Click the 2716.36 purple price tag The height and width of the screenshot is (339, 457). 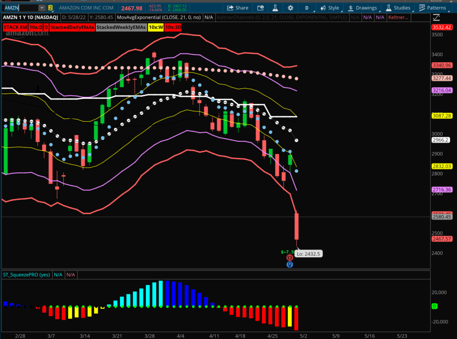(442, 190)
